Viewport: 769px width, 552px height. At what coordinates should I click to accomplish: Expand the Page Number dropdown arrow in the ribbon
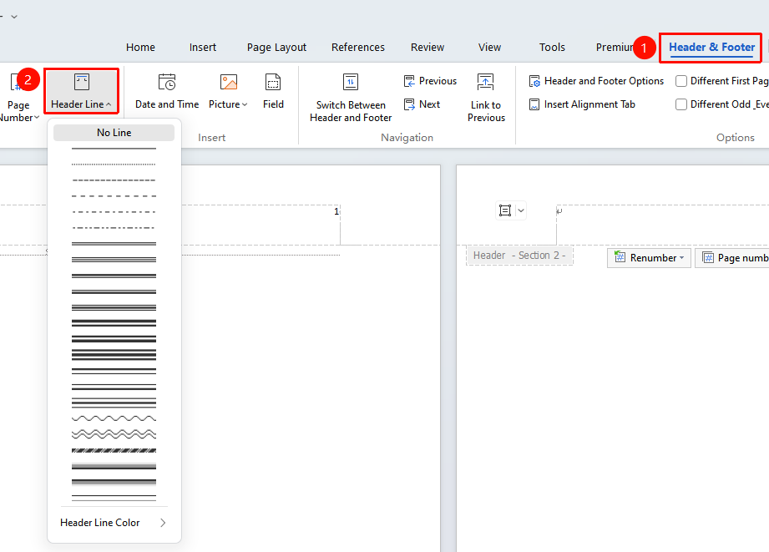[x=36, y=117]
